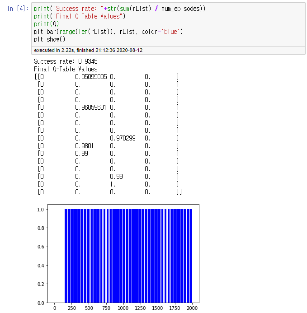Click the 250 x-axis tick label
The image size is (307, 313).
(72, 308)
